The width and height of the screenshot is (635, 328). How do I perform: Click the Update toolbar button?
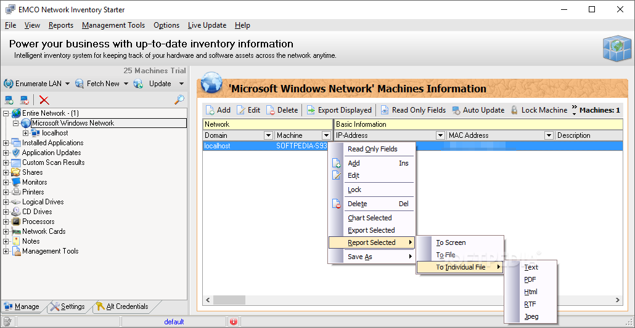(153, 84)
